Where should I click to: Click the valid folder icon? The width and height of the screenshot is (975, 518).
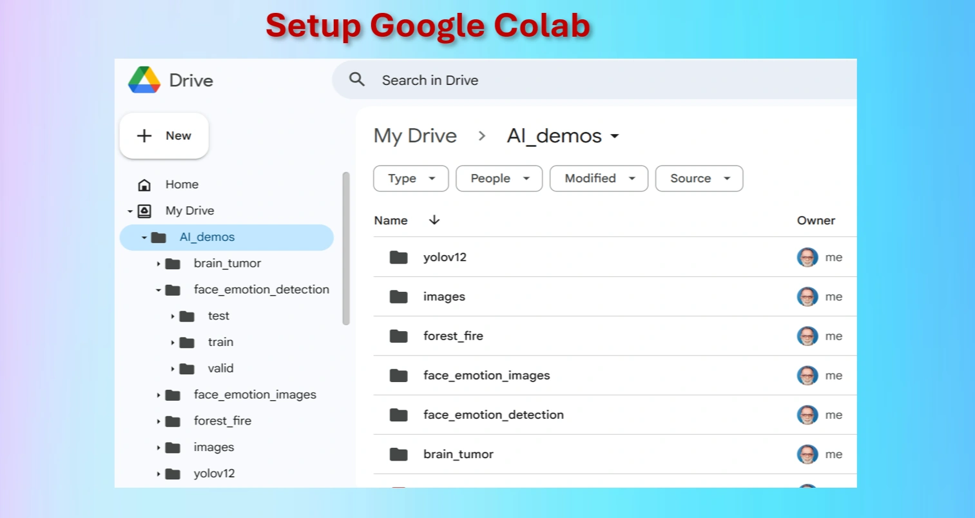187,369
